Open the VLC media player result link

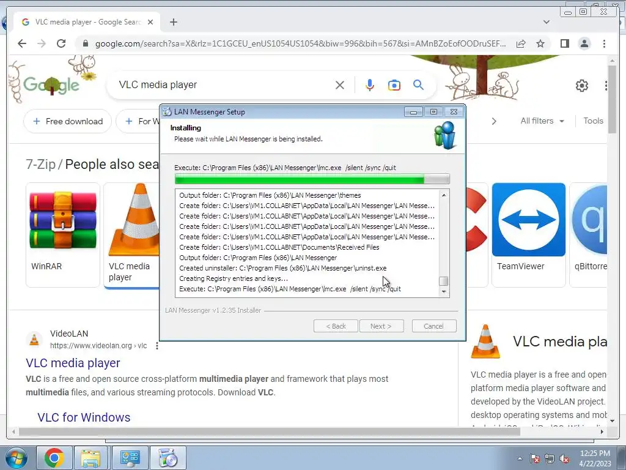[73, 363]
